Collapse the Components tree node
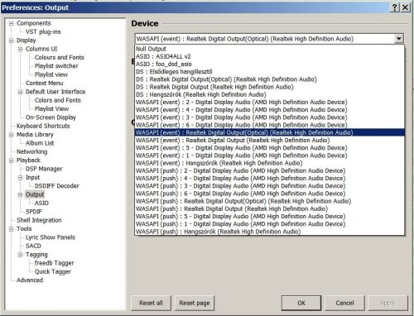 tap(11, 23)
